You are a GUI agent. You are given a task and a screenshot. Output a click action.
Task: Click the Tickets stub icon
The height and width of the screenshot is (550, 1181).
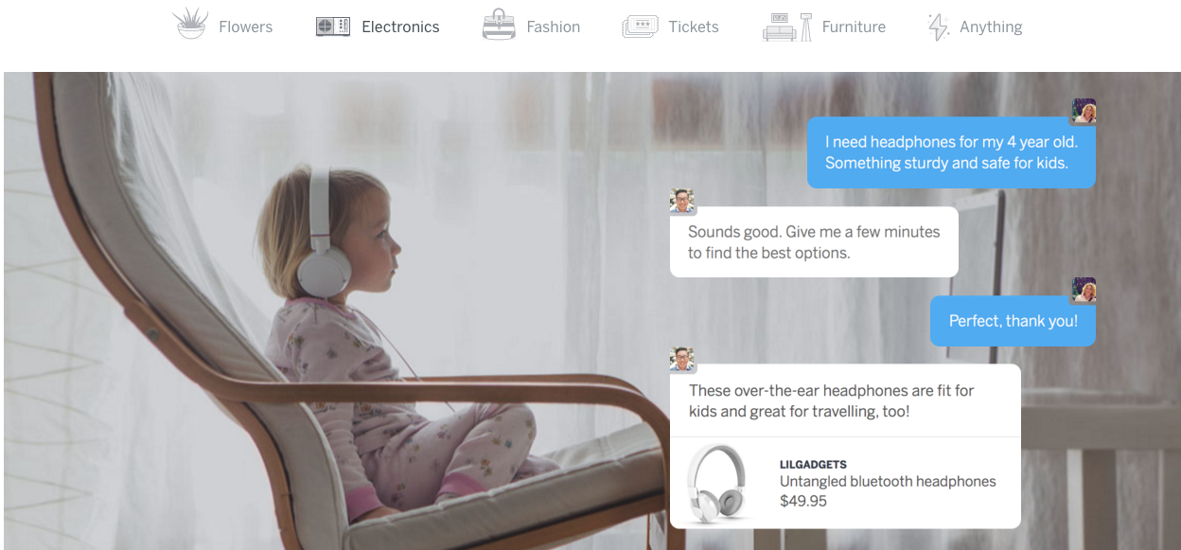(x=640, y=27)
